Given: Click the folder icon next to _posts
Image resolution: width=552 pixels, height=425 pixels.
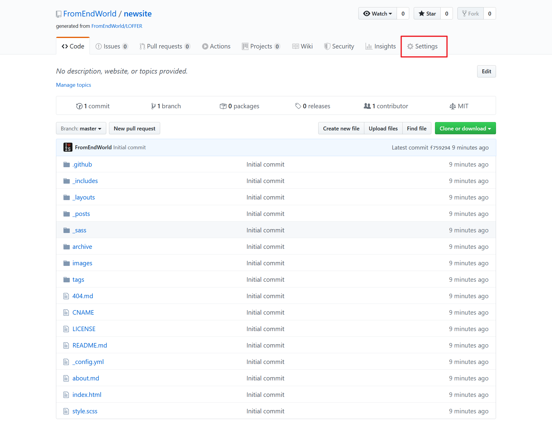Looking at the screenshot, I should click(x=66, y=214).
